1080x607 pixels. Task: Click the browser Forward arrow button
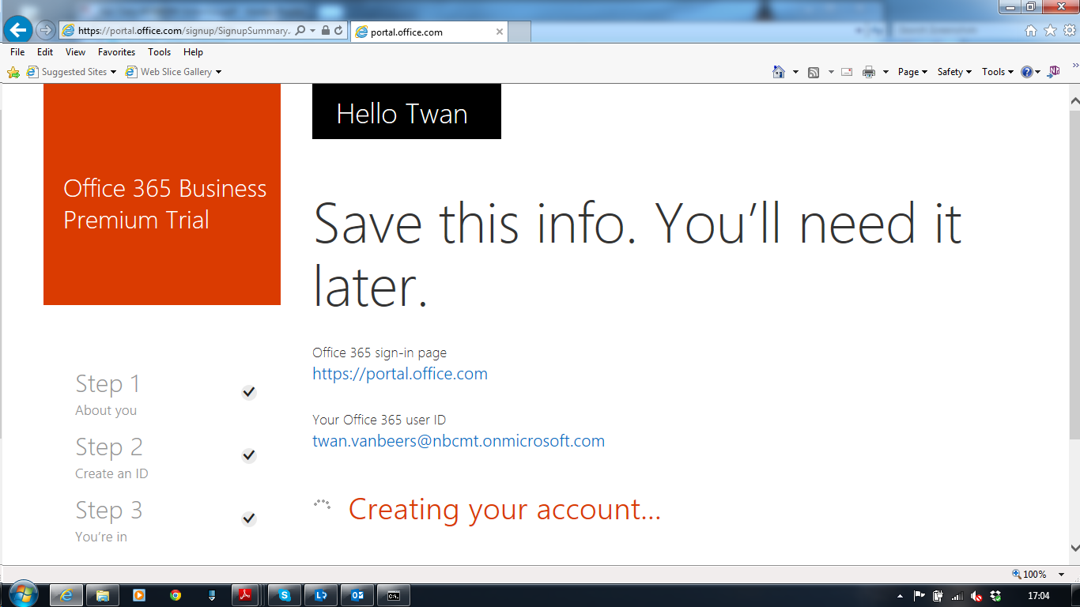coord(46,31)
